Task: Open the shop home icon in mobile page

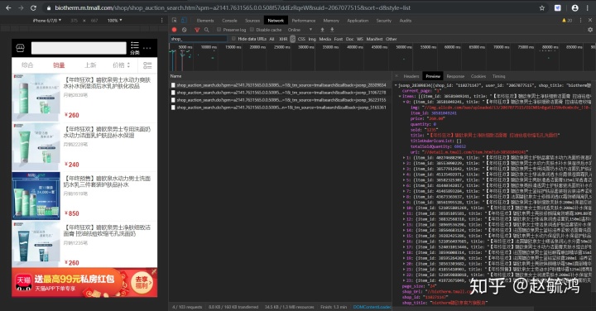Action: pos(20,48)
